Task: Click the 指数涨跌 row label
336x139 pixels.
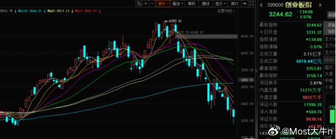Action: click(x=268, y=39)
